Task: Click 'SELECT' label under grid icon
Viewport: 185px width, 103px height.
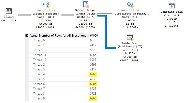Action: pyautogui.click(x=9, y=17)
